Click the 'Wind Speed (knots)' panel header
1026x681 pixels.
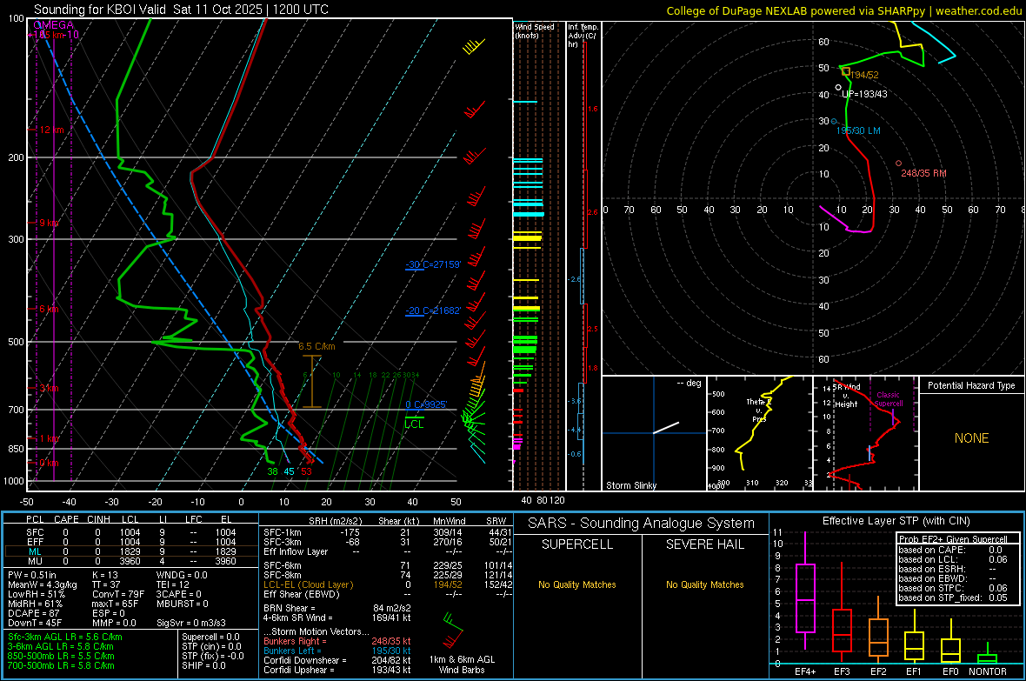(x=534, y=30)
